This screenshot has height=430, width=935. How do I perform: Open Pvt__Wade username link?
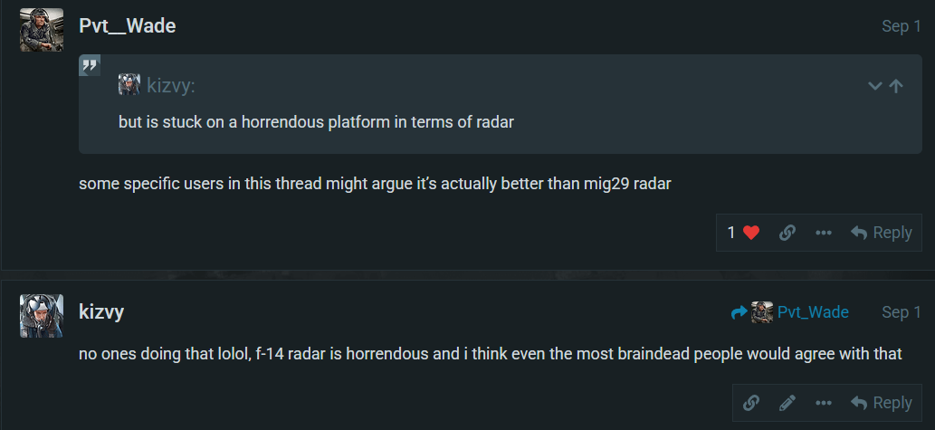(127, 25)
